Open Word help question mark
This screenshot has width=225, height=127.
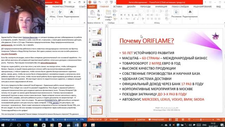pyautogui.click(x=65, y=2)
